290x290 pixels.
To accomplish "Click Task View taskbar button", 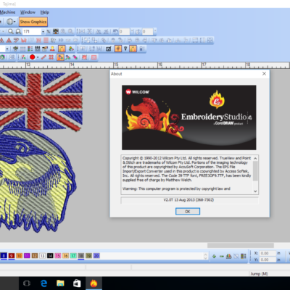I will [27, 283].
